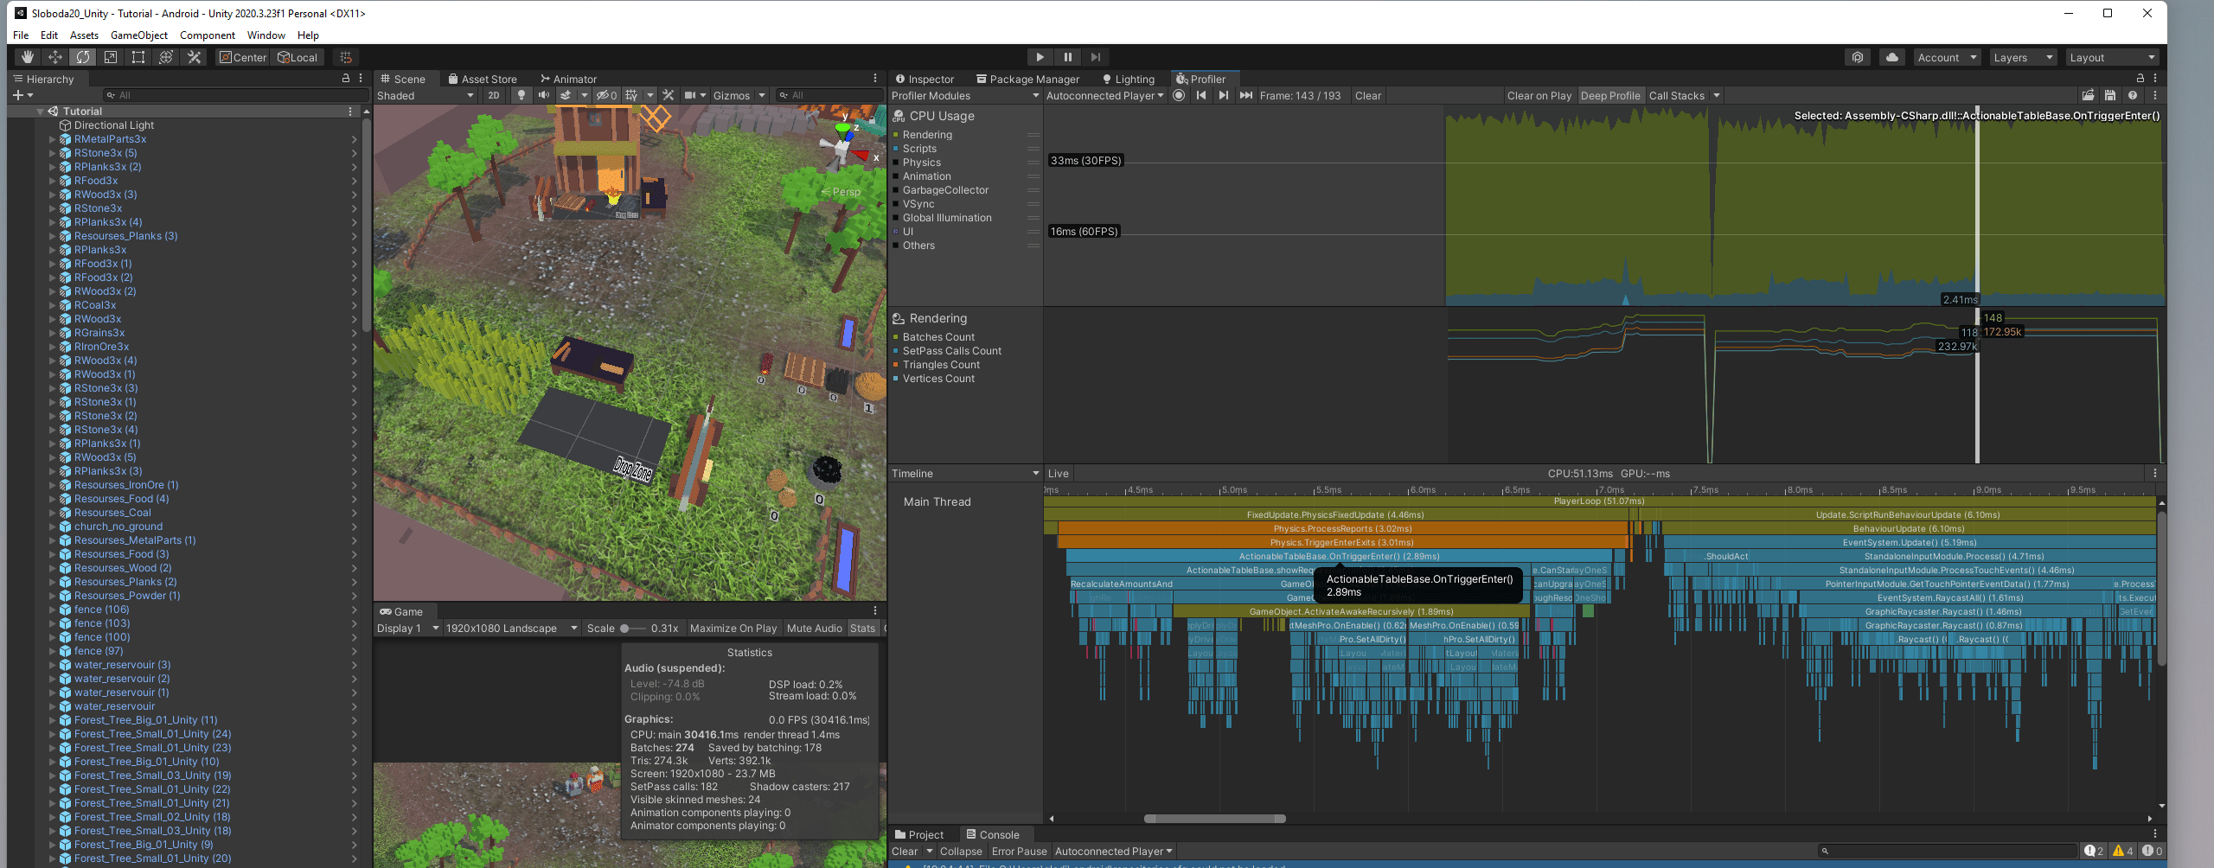
Task: Jump to the current profiler frame
Action: click(x=1245, y=95)
